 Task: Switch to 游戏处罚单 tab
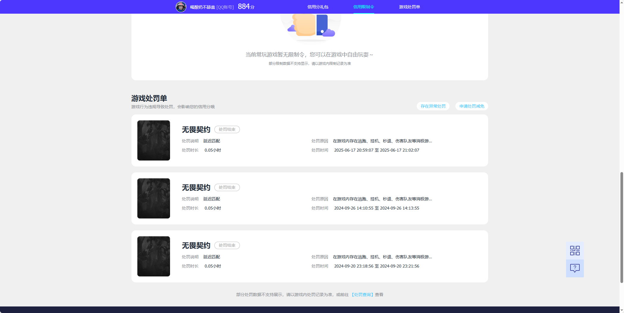pos(409,7)
